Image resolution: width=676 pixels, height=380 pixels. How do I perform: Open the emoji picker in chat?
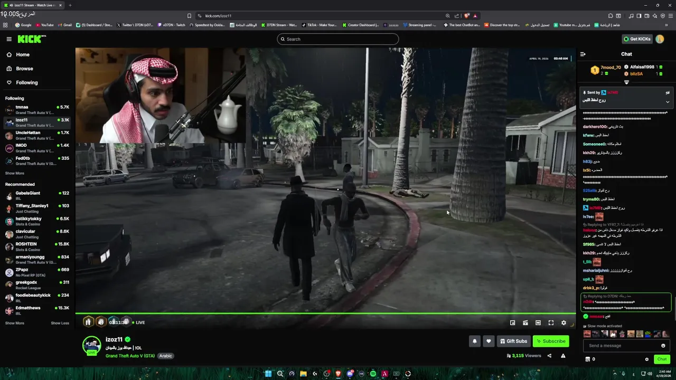tap(663, 346)
